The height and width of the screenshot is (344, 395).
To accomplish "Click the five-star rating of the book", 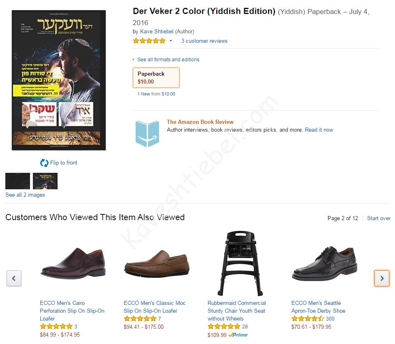I will coord(149,41).
